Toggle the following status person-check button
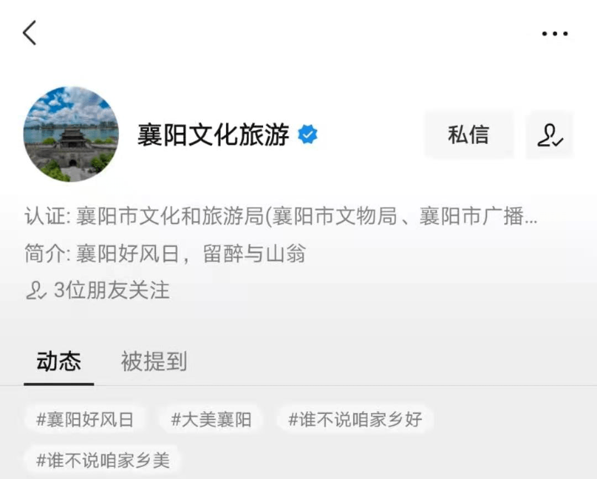This screenshot has width=597, height=479. [549, 135]
